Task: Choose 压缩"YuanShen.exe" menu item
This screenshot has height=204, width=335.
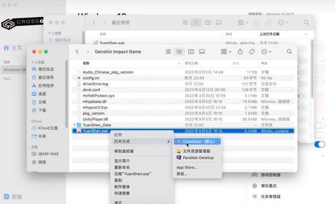Action: click(x=142, y=174)
